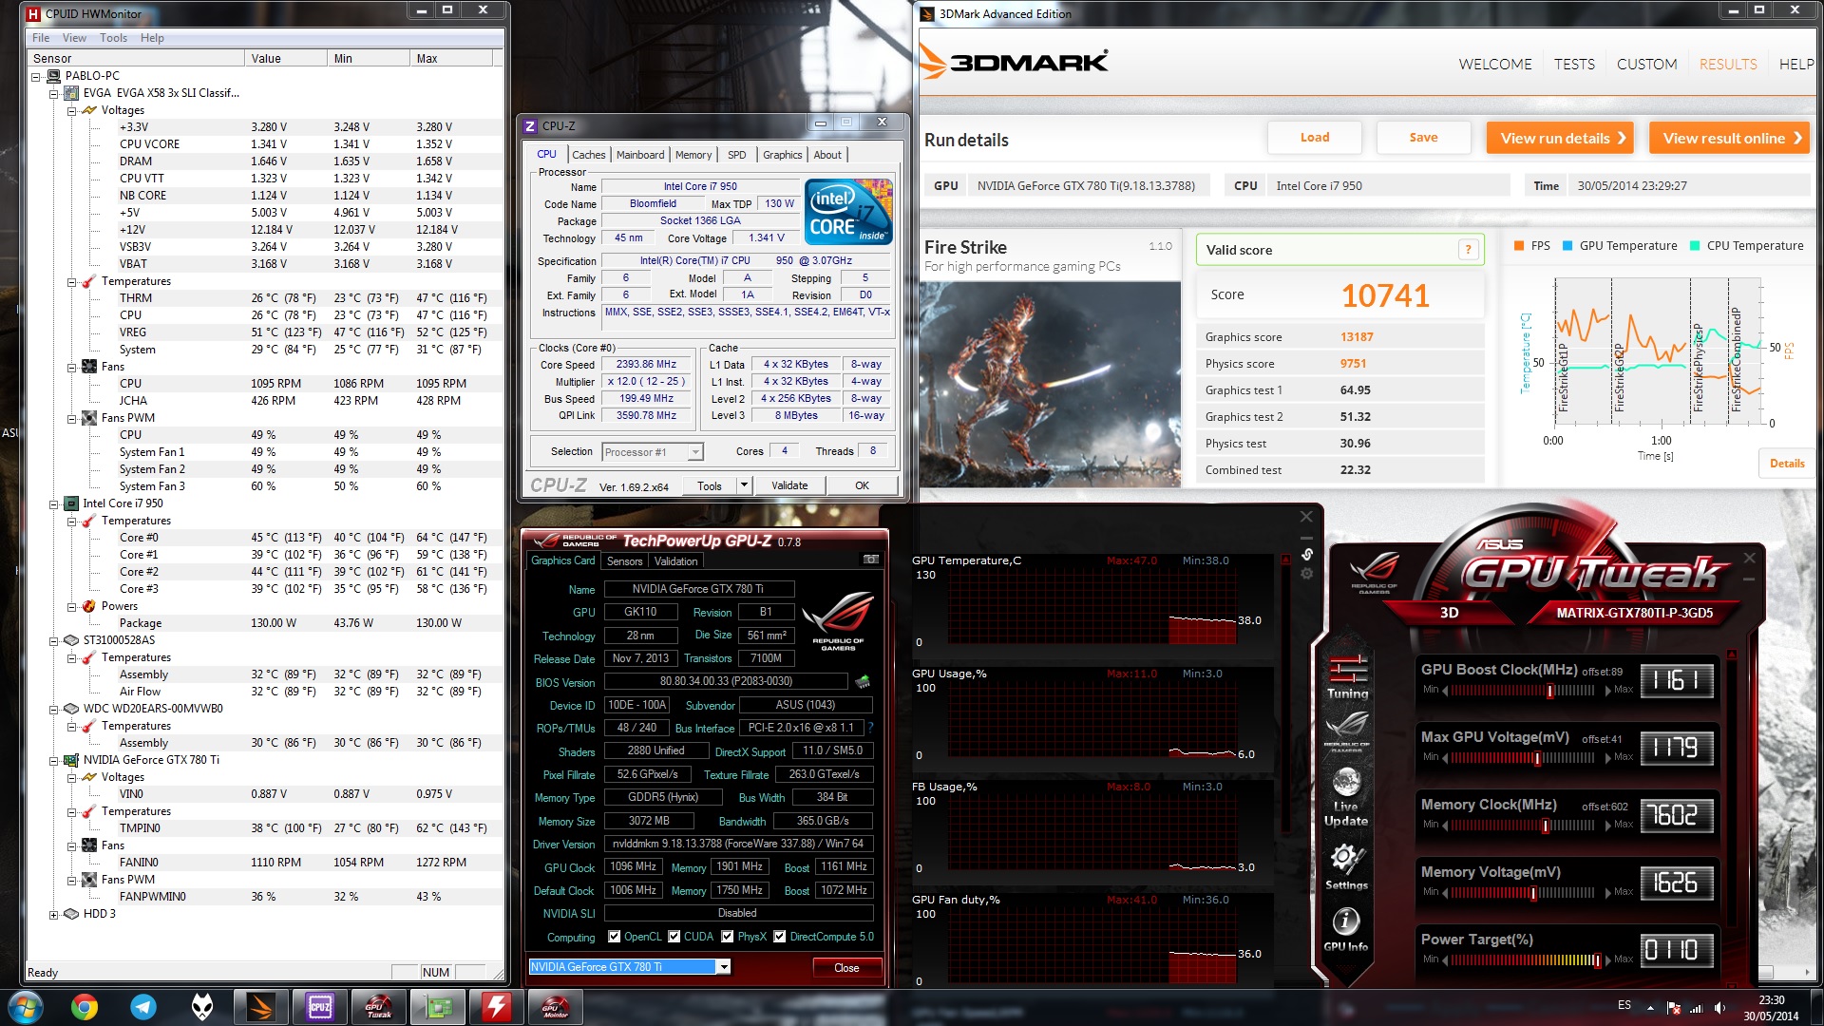Open CPU-Z Tools dropdown arrow
This screenshot has height=1026, width=1824.
(744, 485)
